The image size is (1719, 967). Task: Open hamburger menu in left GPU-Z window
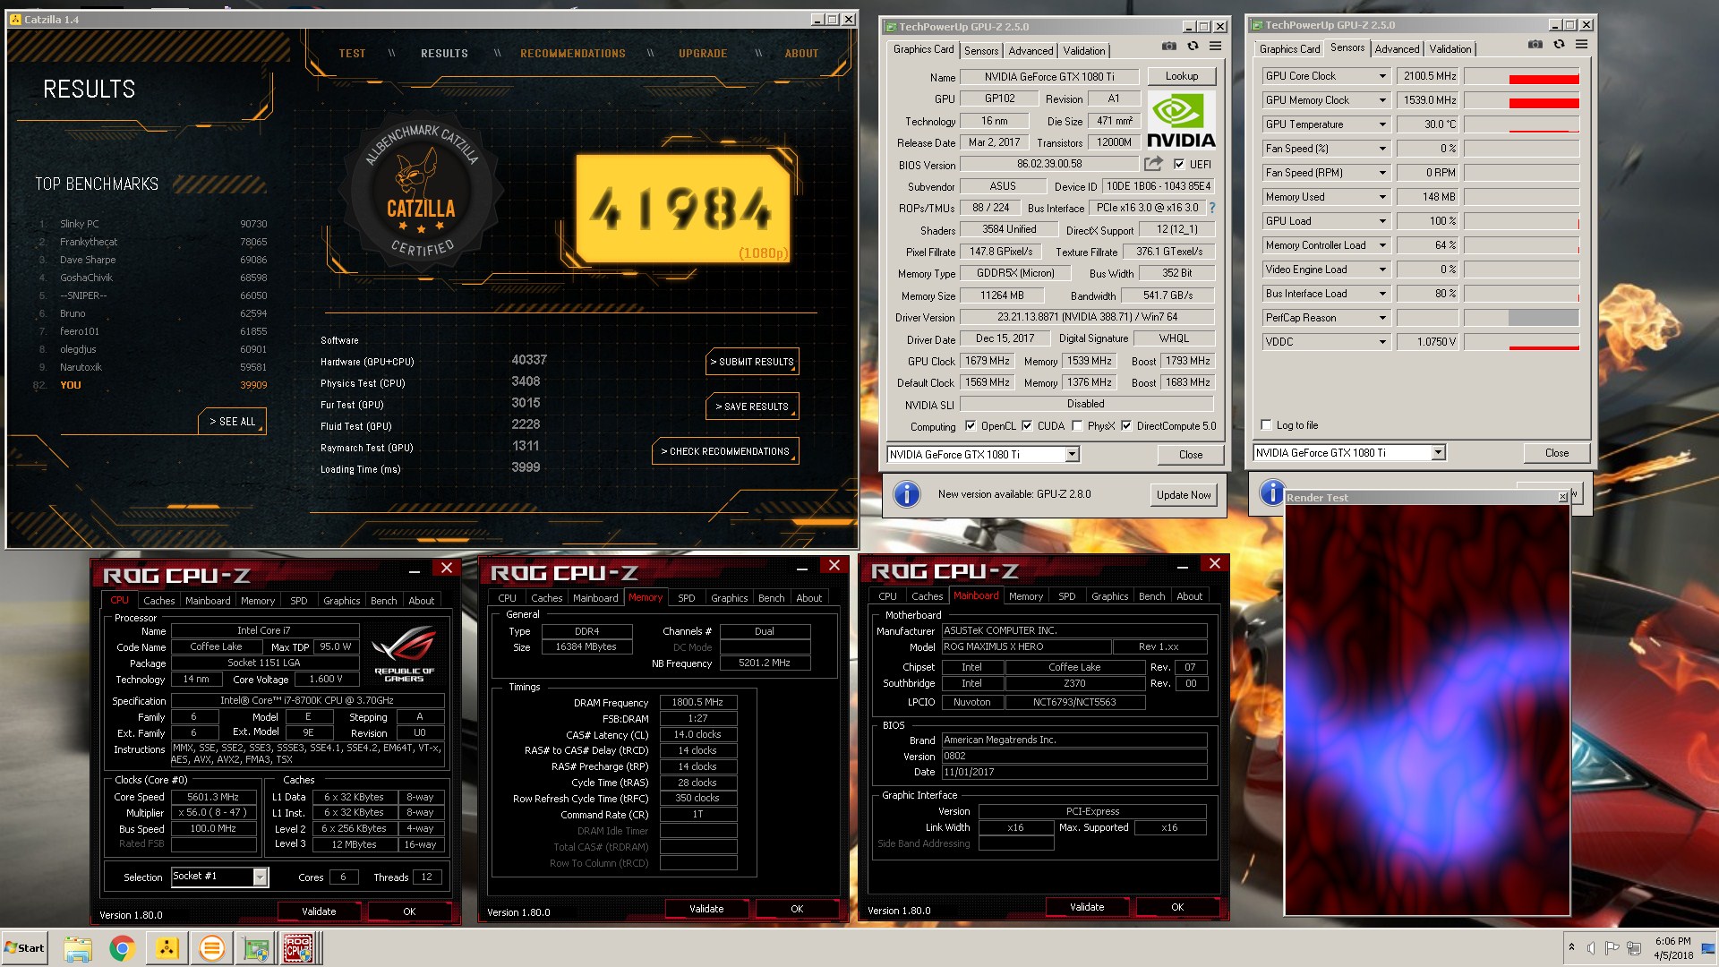click(x=1216, y=46)
